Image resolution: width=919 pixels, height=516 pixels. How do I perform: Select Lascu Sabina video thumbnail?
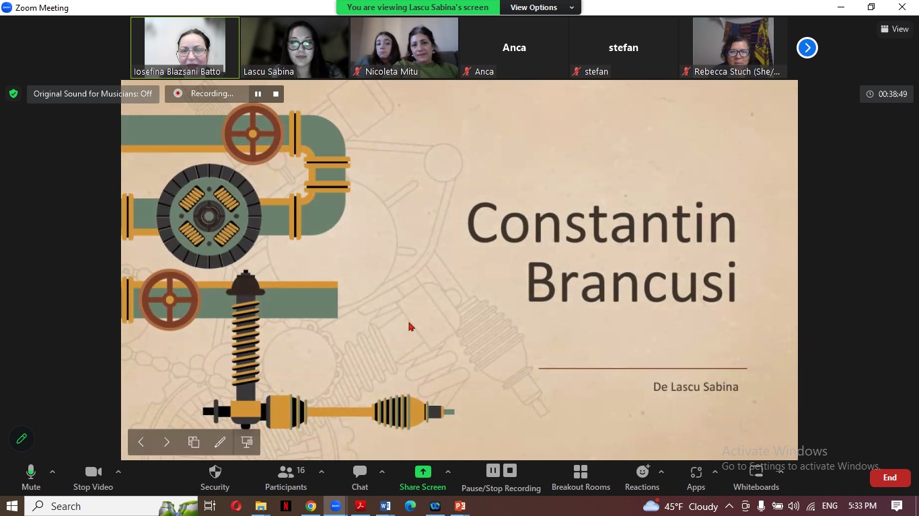coord(295,48)
